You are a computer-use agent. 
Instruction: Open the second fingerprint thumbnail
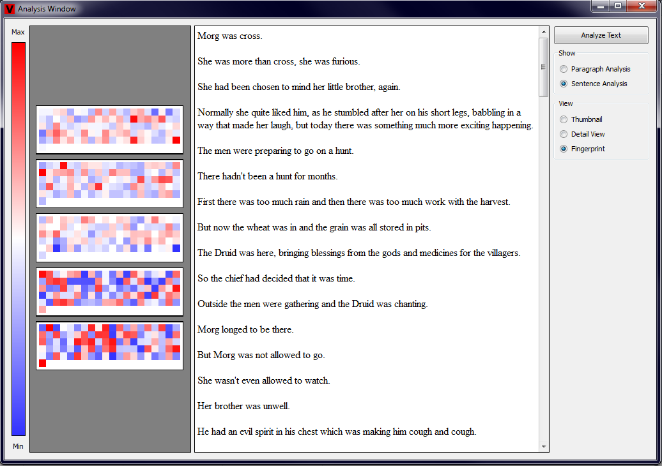[x=109, y=184]
